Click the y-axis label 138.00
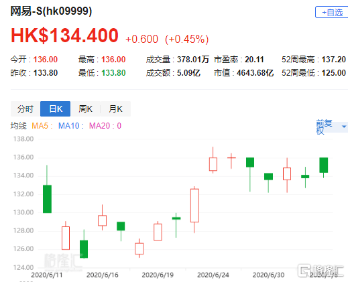The height and width of the screenshot is (282, 348). pyautogui.click(x=23, y=139)
